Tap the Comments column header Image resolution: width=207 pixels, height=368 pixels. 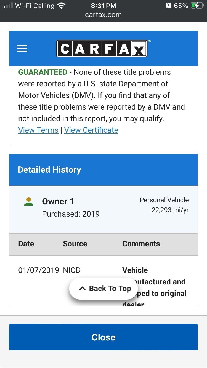141,244
